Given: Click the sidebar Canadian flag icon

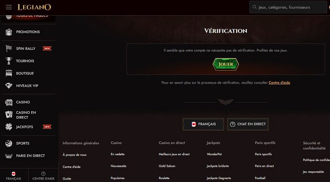Looking at the screenshot, I should coord(14,174).
